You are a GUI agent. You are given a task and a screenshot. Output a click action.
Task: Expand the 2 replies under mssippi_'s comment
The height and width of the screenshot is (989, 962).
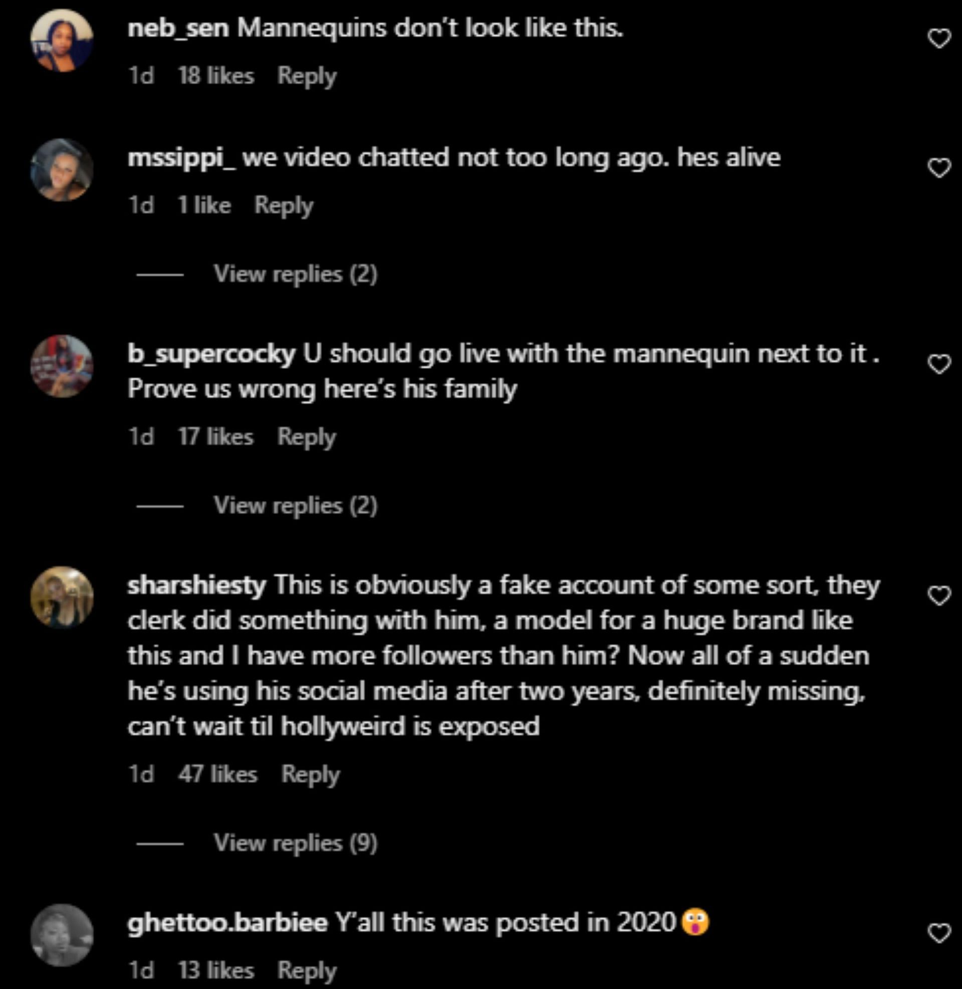(295, 274)
